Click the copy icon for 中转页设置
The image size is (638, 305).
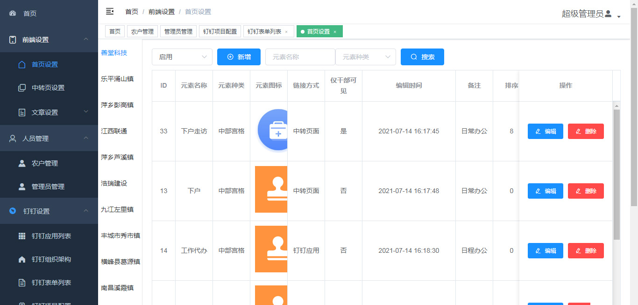coord(22,88)
